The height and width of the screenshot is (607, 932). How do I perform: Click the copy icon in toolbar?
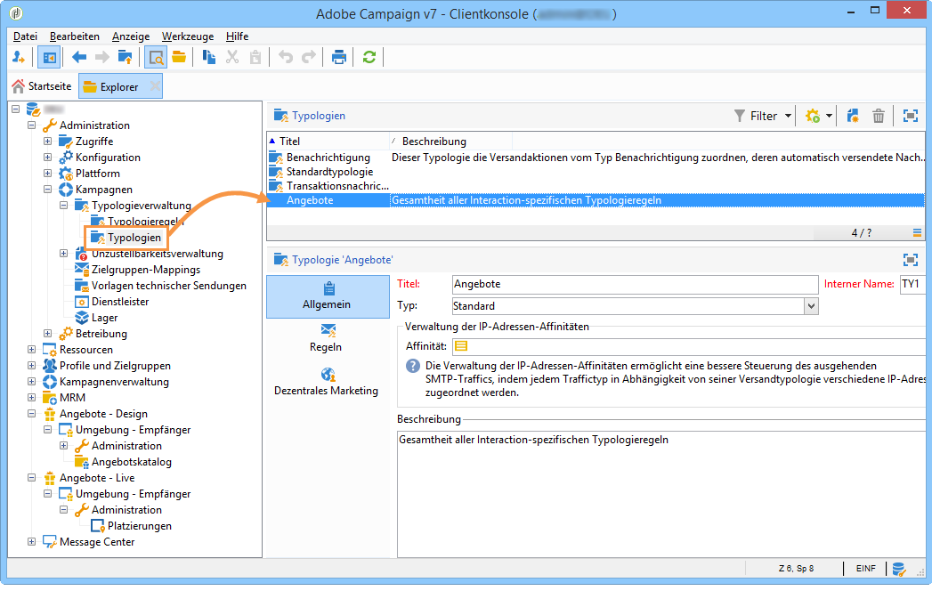[x=208, y=57]
